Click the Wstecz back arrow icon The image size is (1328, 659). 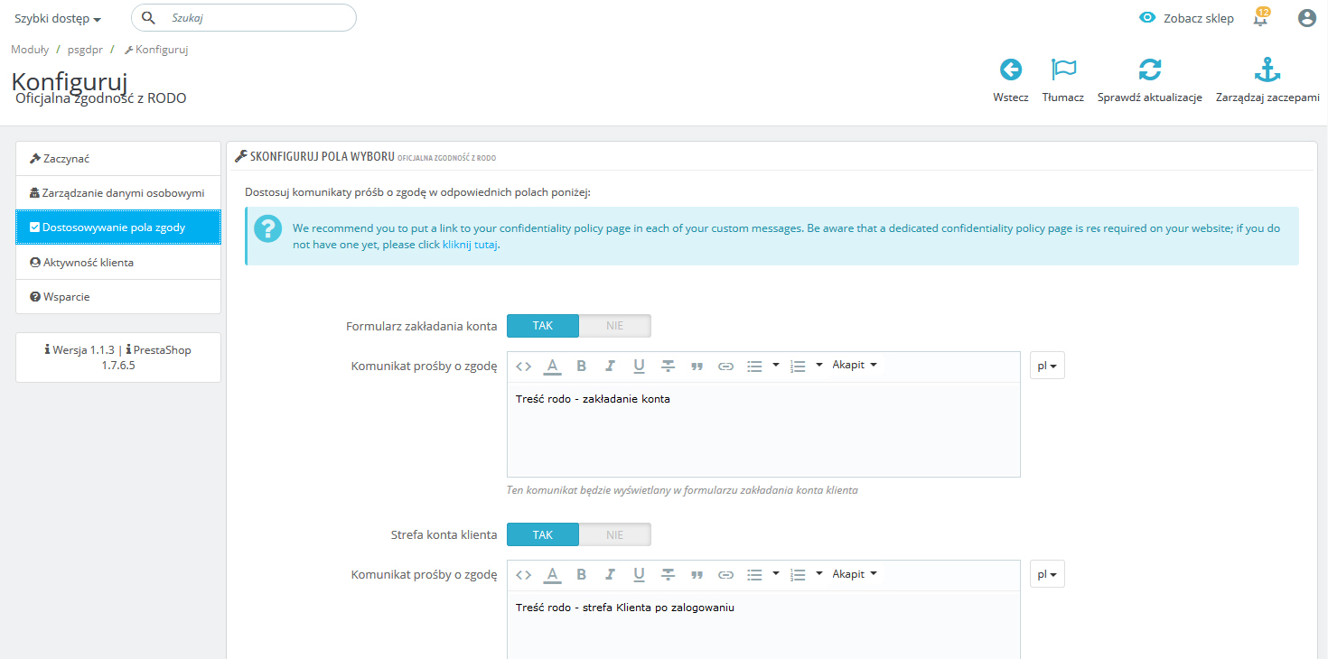[1010, 70]
